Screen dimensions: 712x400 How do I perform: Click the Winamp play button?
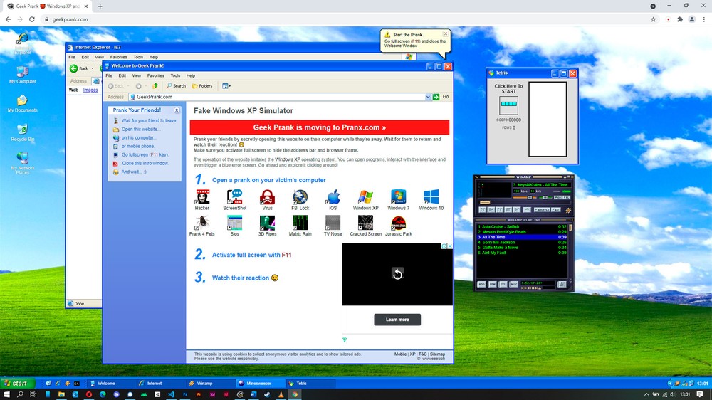pyautogui.click(x=491, y=210)
